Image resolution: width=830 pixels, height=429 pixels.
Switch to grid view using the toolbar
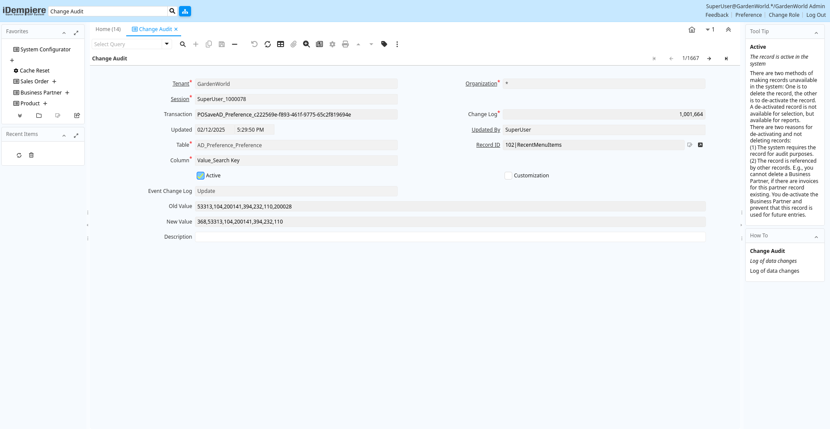pos(281,44)
